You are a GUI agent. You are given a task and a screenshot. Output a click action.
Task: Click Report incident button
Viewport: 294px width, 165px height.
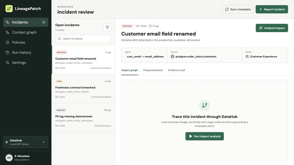click(272, 9)
